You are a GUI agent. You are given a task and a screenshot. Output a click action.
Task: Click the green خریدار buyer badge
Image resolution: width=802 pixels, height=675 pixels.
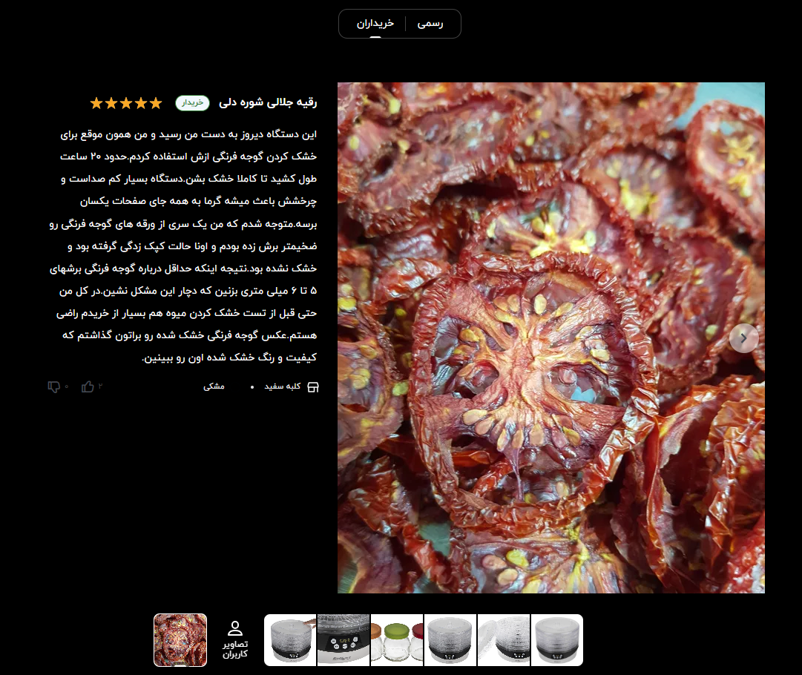pos(192,103)
